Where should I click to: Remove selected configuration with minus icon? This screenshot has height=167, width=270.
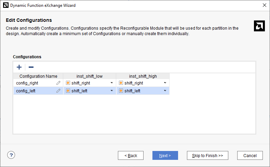click(x=31, y=67)
